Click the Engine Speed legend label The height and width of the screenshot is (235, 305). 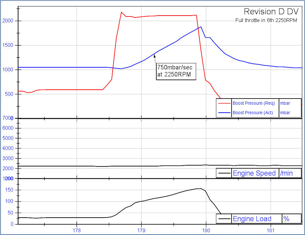click(x=254, y=173)
